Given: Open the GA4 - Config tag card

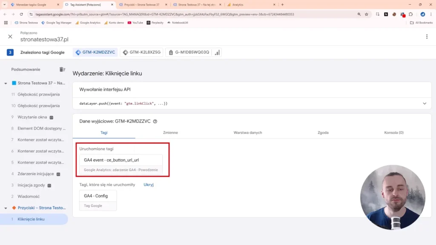Looking at the screenshot, I should coord(98,200).
